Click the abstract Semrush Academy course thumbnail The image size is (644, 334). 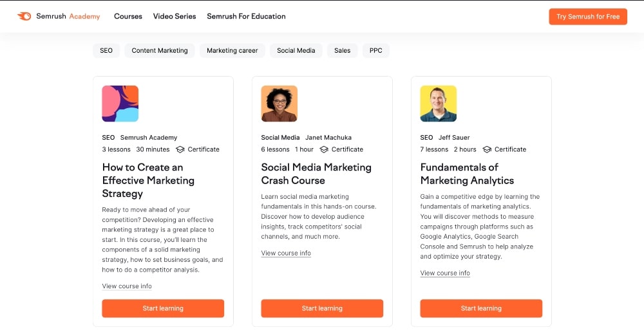[120, 104]
